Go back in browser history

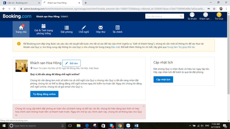coord(4,9)
